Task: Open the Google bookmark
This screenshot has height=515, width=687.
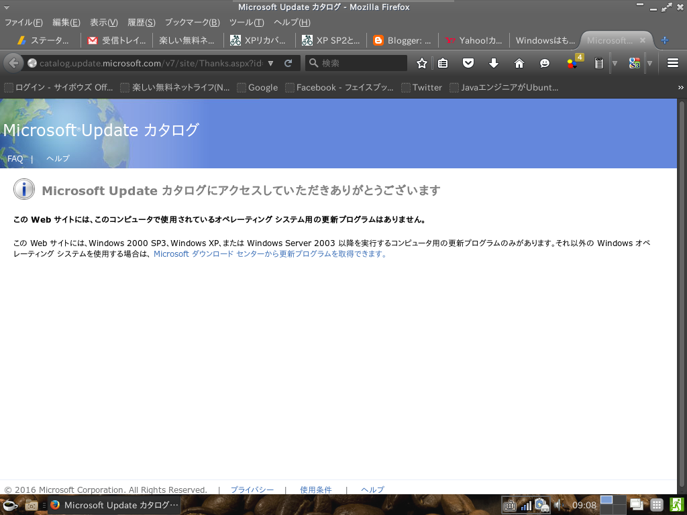Action: pyautogui.click(x=258, y=88)
